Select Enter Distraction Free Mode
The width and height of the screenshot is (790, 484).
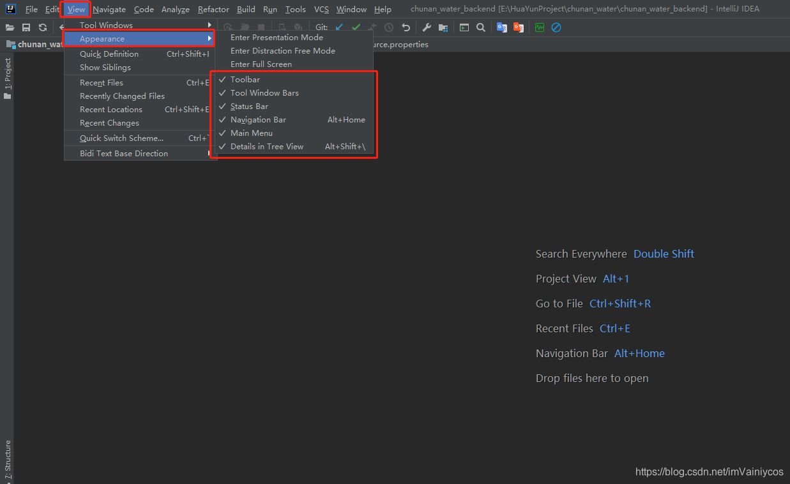(294, 51)
